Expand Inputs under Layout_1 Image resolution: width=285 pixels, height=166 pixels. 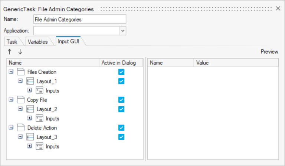pyautogui.click(x=30, y=90)
